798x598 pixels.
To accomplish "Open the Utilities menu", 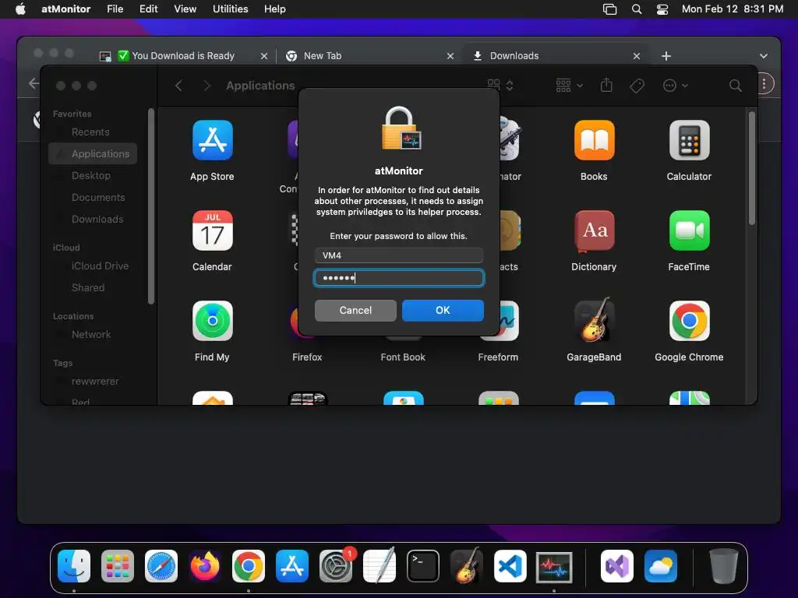I will pyautogui.click(x=231, y=9).
